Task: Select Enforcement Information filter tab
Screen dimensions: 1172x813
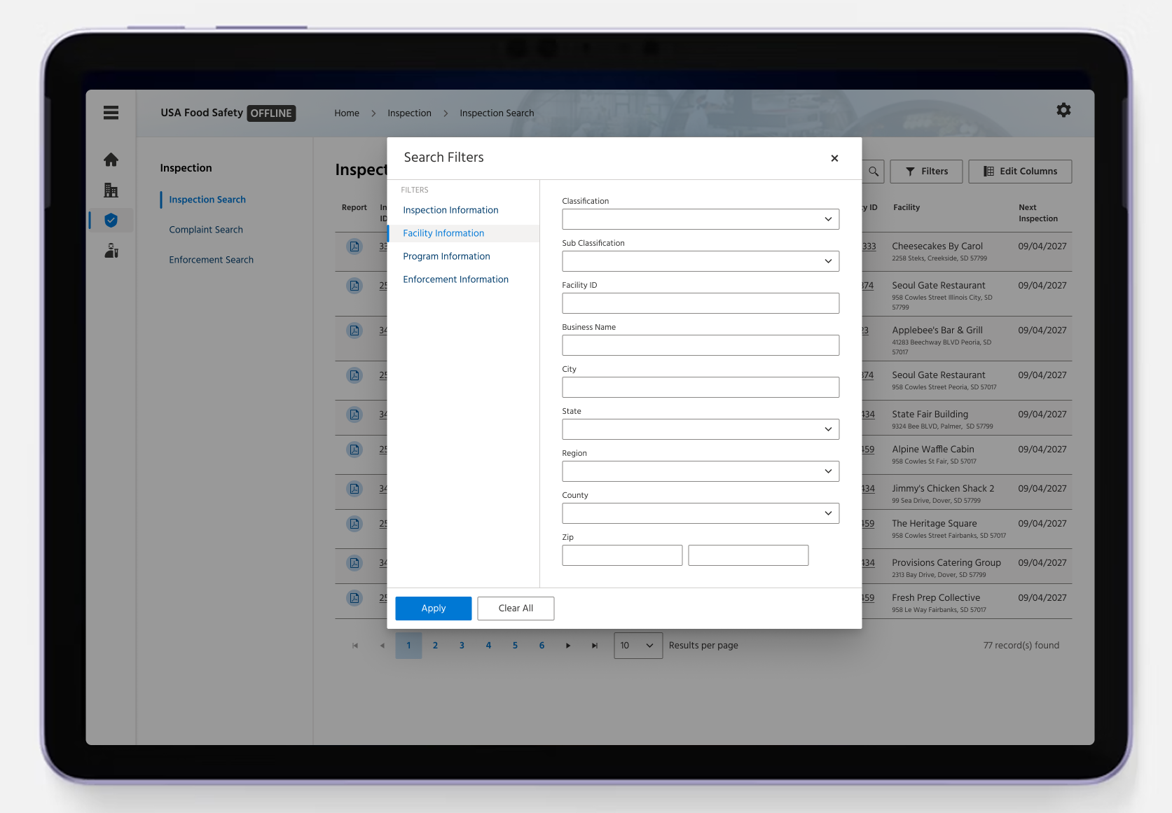Action: click(x=455, y=279)
